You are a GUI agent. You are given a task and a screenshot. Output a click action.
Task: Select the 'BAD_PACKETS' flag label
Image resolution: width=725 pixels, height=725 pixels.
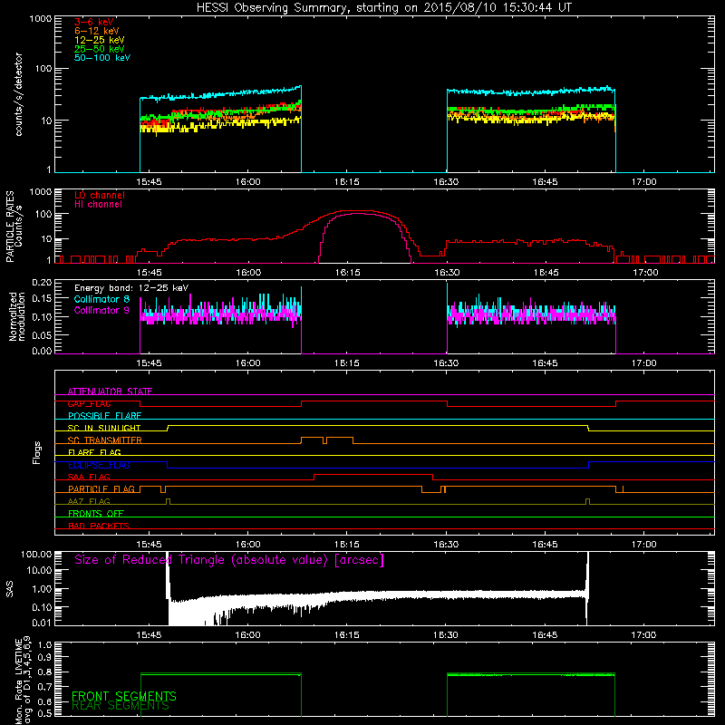tap(99, 527)
